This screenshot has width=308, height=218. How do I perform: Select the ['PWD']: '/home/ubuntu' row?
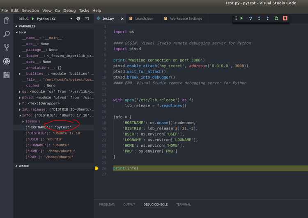point(53,157)
